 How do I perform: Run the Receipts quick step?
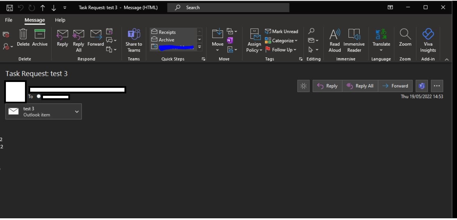(173, 32)
